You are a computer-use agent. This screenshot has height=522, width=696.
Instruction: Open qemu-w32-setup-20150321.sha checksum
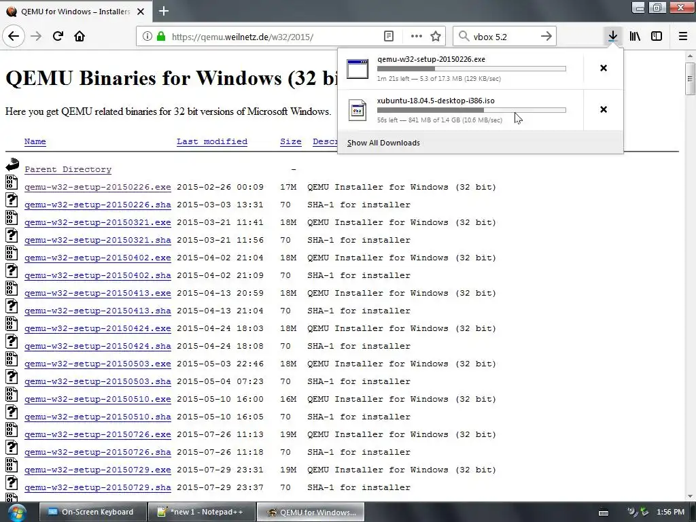click(x=98, y=240)
